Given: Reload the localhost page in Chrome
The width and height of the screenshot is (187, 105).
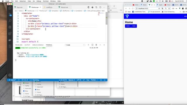Looking at the screenshot, I should point(133,8).
